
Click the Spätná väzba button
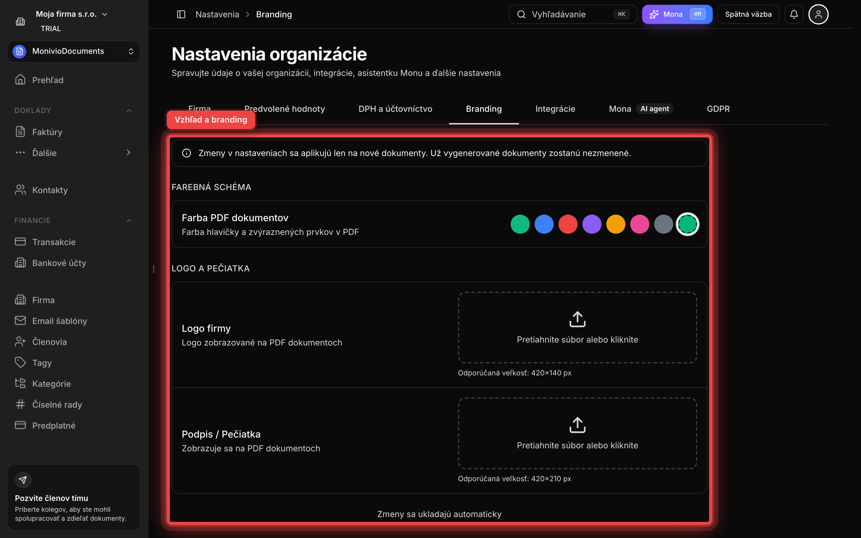(748, 14)
